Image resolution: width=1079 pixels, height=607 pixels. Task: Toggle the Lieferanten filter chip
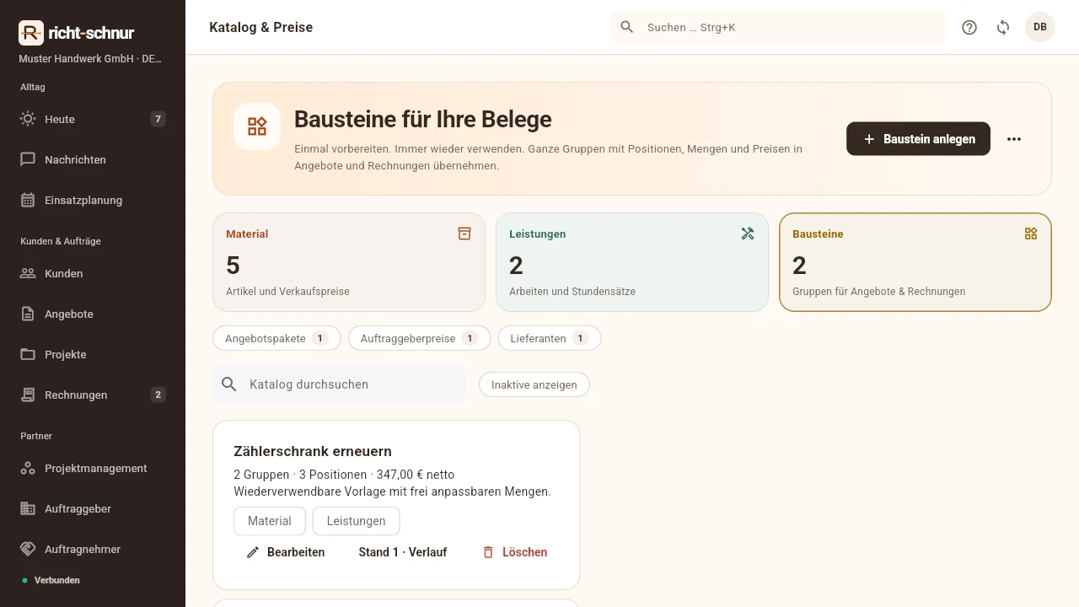(550, 338)
